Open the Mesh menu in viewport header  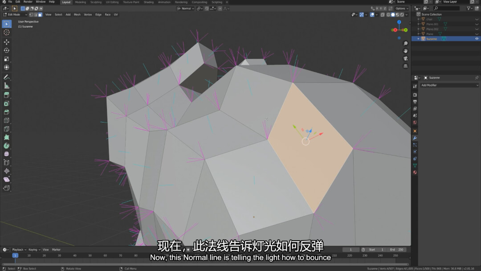[x=77, y=14]
